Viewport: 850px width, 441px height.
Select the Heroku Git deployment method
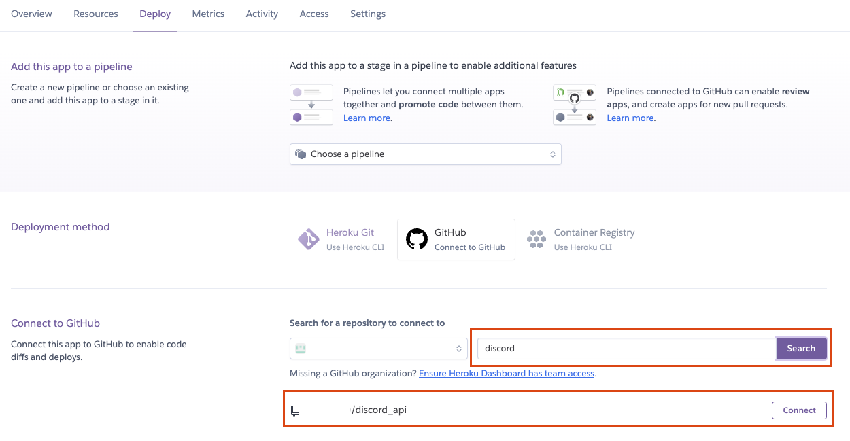341,239
